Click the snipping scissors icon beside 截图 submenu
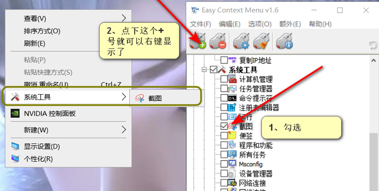This screenshot has height=191, width=379. [x=140, y=99]
